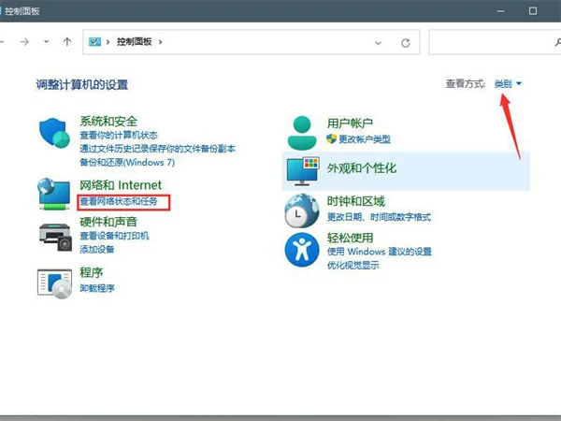561x421 pixels.
Task: Click the Ease of Access icon
Action: (x=303, y=250)
